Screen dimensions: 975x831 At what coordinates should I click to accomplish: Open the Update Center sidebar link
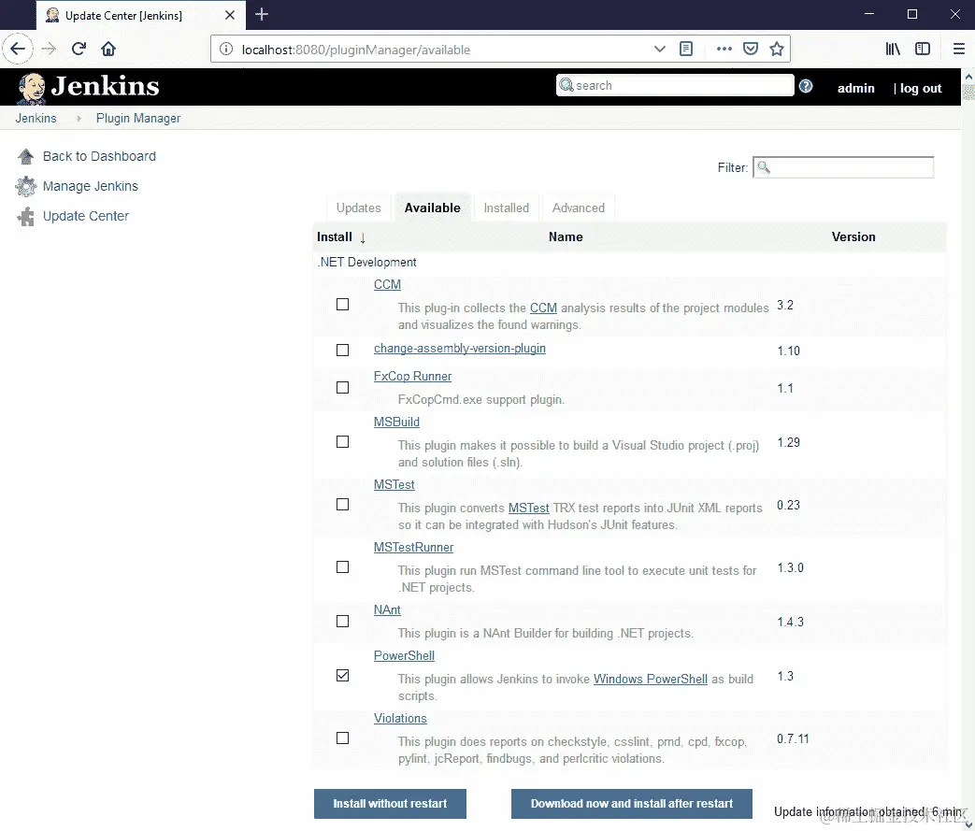86,216
